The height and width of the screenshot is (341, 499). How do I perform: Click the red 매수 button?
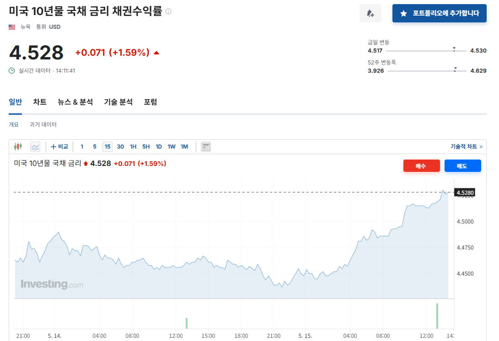click(421, 166)
